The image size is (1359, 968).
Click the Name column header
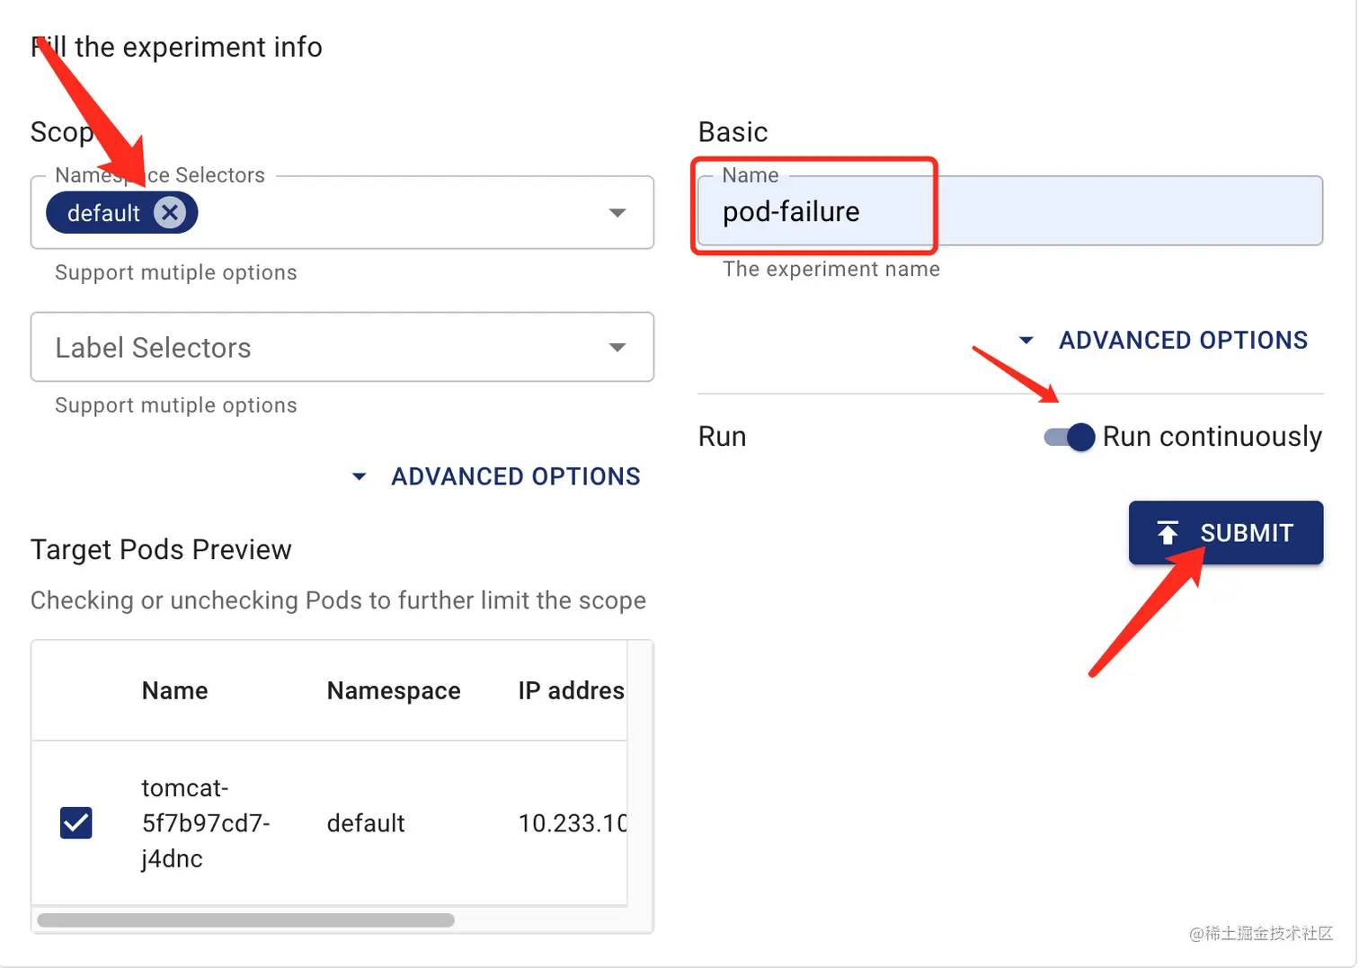click(174, 690)
